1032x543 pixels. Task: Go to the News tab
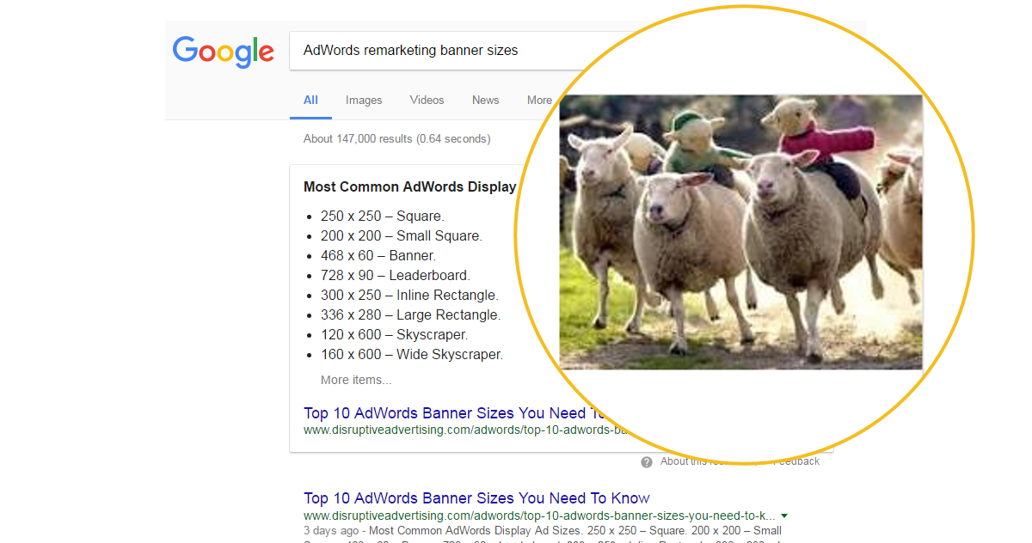pyautogui.click(x=485, y=101)
